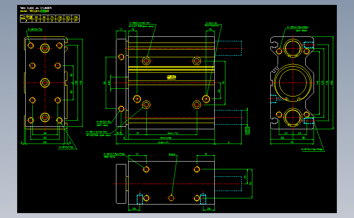Select the 110 dimension in right view

[x=318, y=83]
